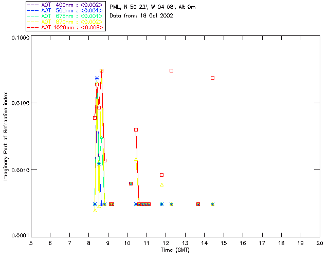Click the 0.0100 y-axis tick label

(20, 103)
